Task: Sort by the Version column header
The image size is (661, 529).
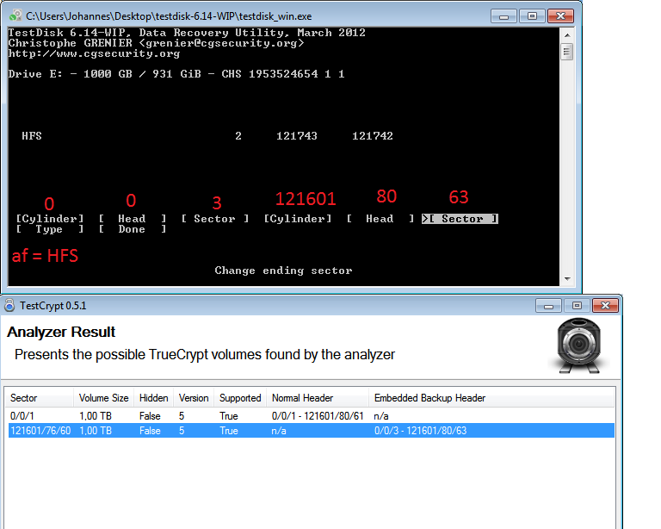Action: coord(194,398)
